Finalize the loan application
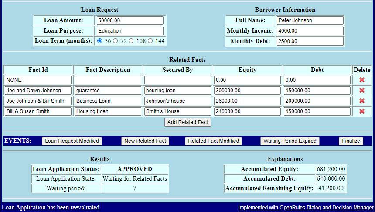Image resolution: width=375 pixels, height=212 pixels. pyautogui.click(x=351, y=141)
